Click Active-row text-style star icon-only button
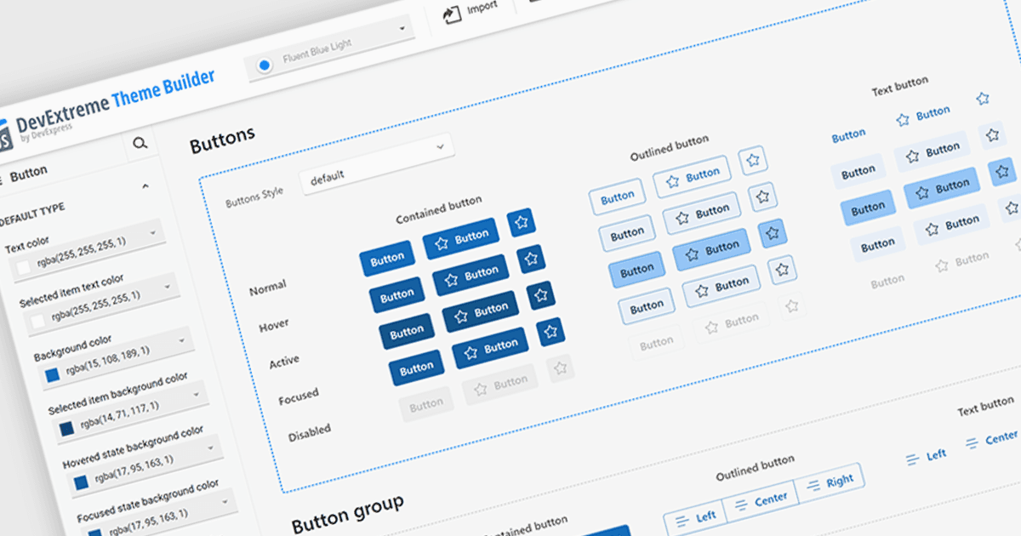1021x536 pixels. [x=1002, y=171]
